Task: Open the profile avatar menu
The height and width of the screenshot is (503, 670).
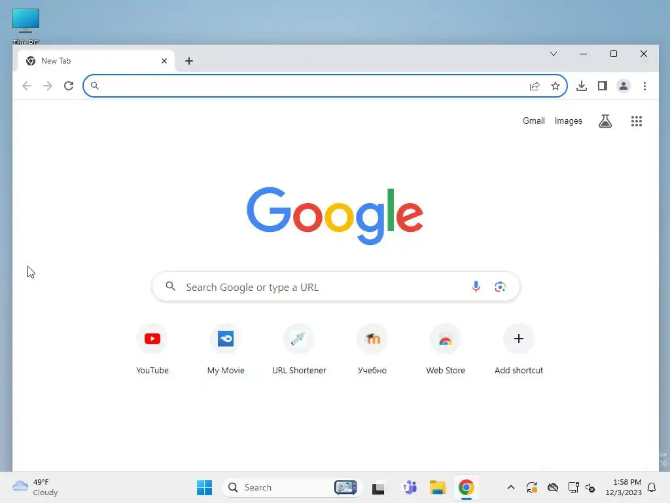Action: click(x=624, y=86)
